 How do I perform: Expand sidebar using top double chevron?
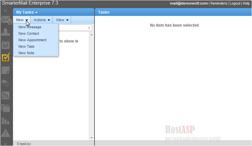point(6,11)
